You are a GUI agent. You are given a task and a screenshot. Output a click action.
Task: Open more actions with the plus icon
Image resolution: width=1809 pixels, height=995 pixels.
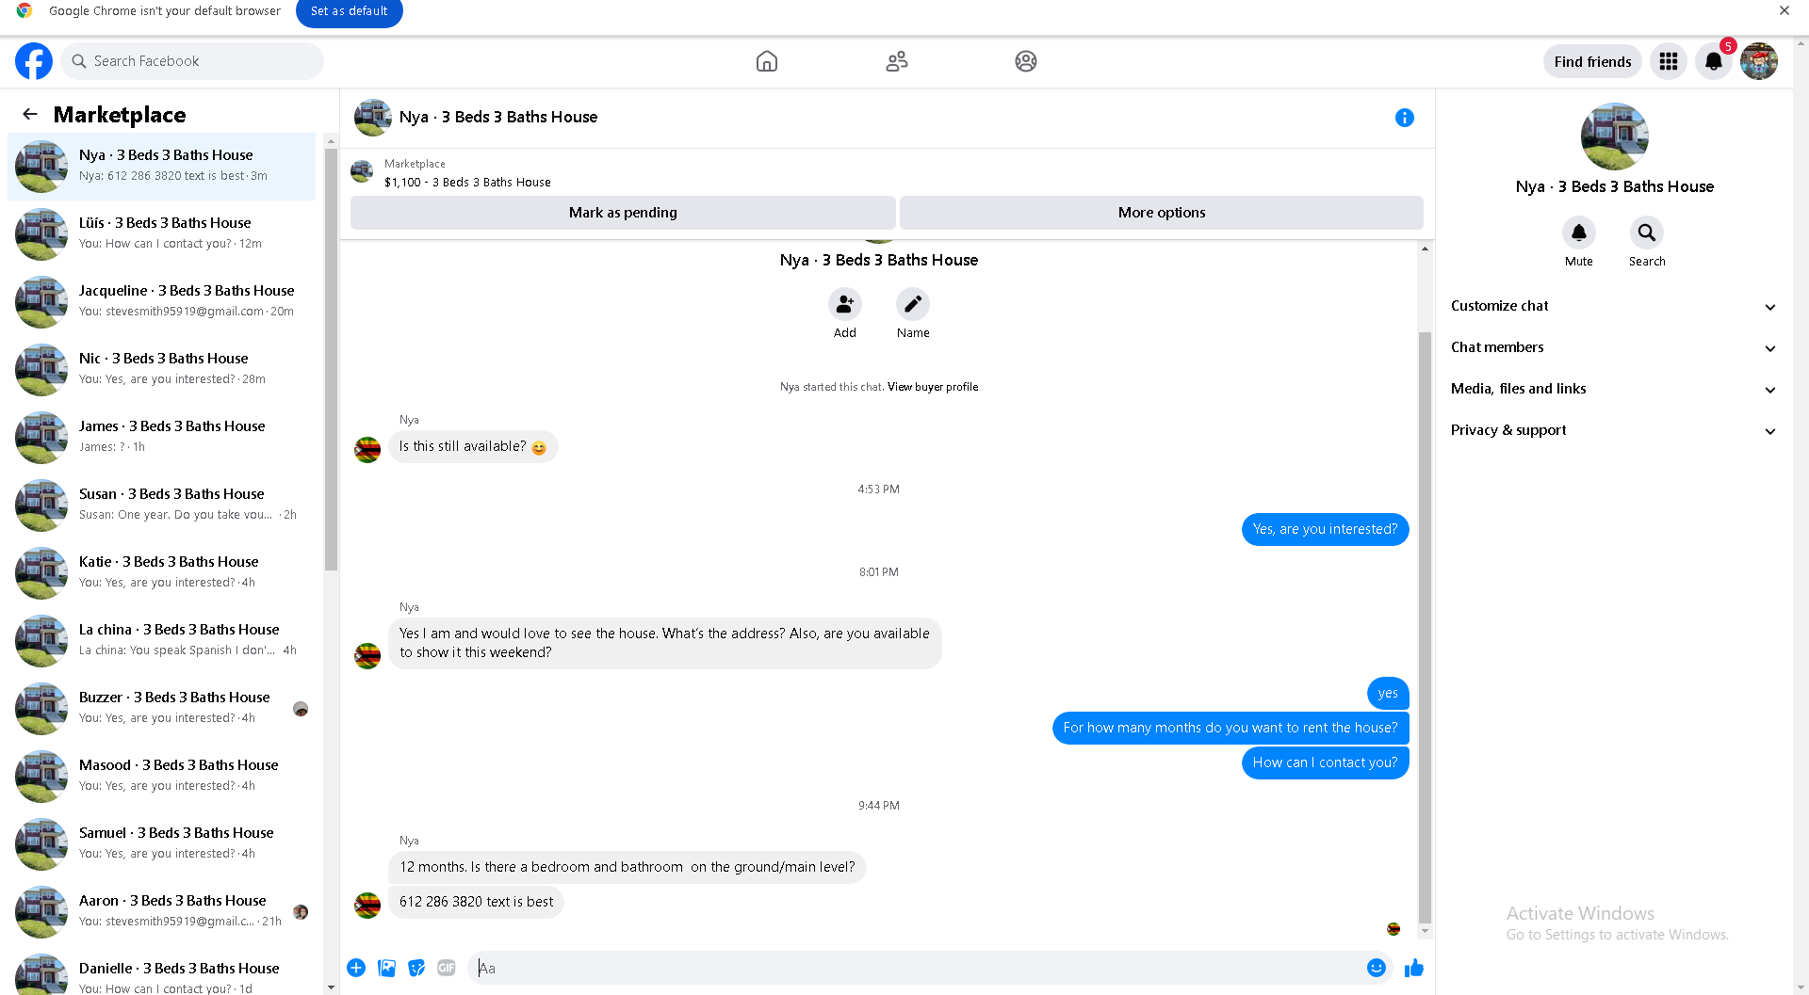pyautogui.click(x=356, y=968)
